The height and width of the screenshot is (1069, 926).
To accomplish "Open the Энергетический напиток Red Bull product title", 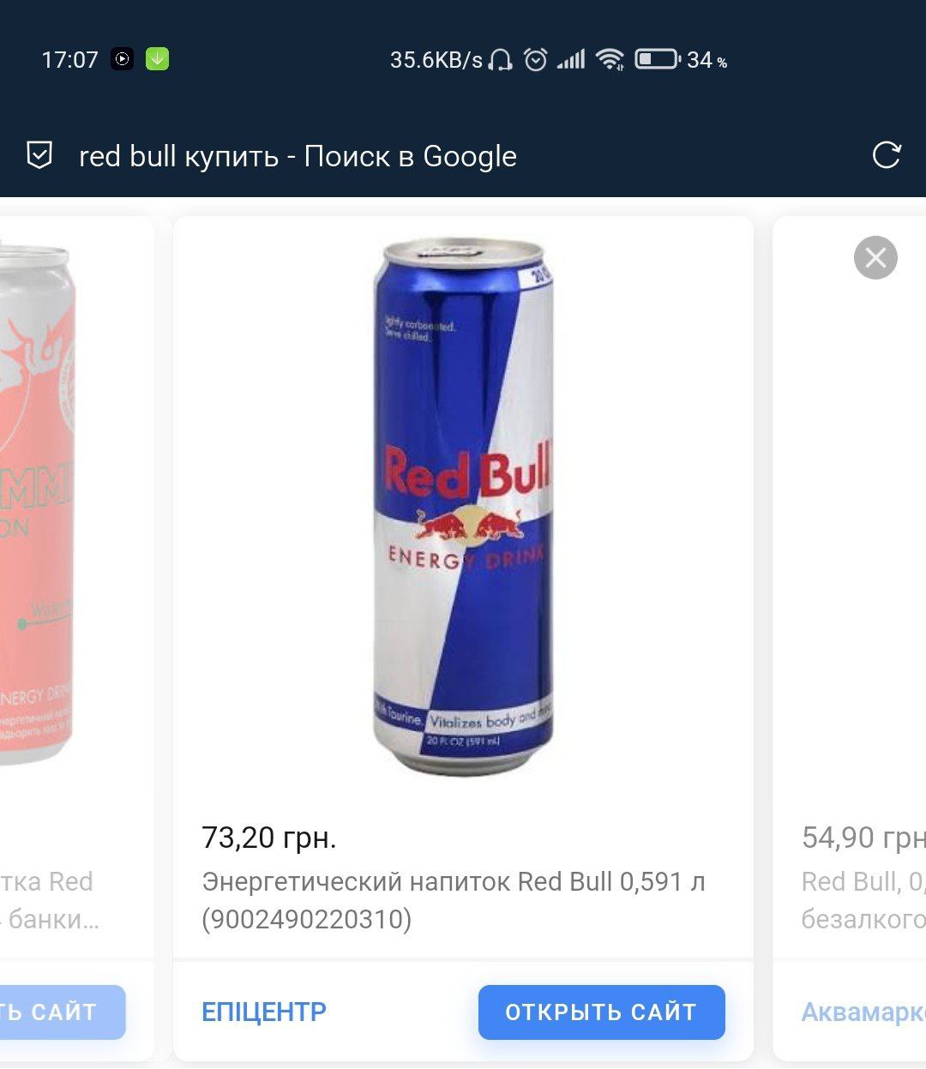I will pos(453,899).
